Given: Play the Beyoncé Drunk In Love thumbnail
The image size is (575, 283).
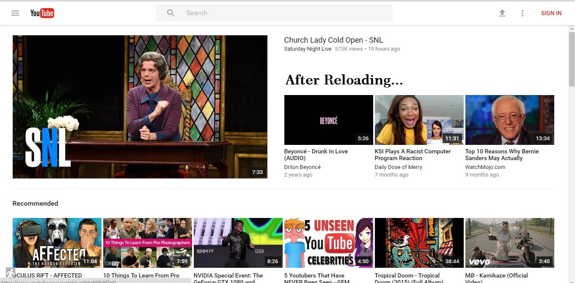Looking at the screenshot, I should (x=328, y=120).
